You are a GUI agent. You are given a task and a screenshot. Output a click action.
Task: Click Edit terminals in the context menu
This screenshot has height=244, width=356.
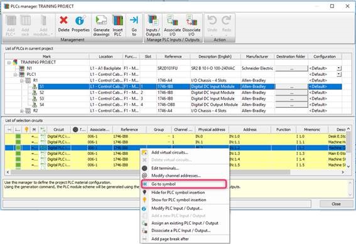pyautogui.click(x=165, y=168)
